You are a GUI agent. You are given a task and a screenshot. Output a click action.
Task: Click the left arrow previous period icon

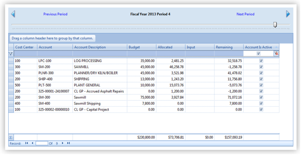13,14
